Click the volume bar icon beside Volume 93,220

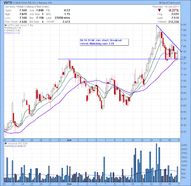point(6,144)
